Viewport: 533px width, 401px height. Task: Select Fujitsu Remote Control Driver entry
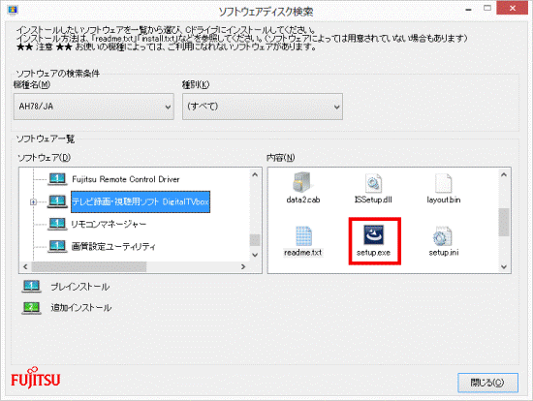coord(125,179)
